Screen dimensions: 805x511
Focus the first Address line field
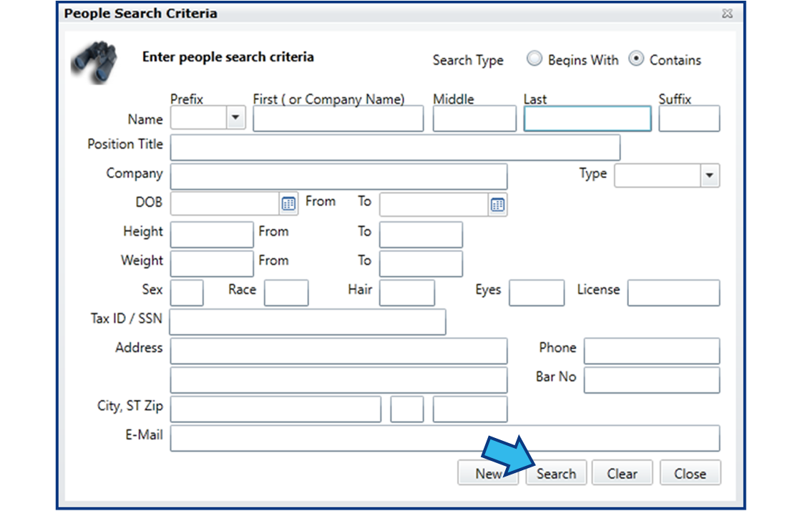339,351
